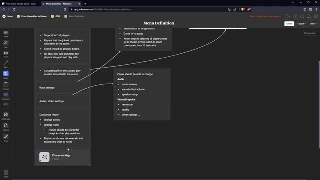Image resolution: width=320 pixels, height=180 pixels.
Task: Click 'resolution' bullet
Action: coord(127,105)
